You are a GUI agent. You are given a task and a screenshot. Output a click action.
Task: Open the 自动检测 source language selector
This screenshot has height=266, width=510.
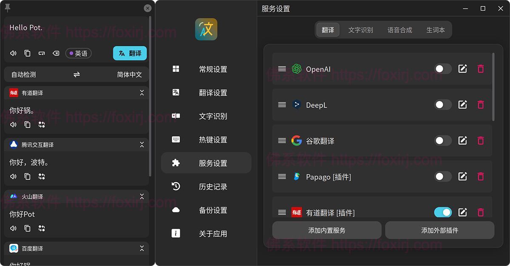[23, 74]
